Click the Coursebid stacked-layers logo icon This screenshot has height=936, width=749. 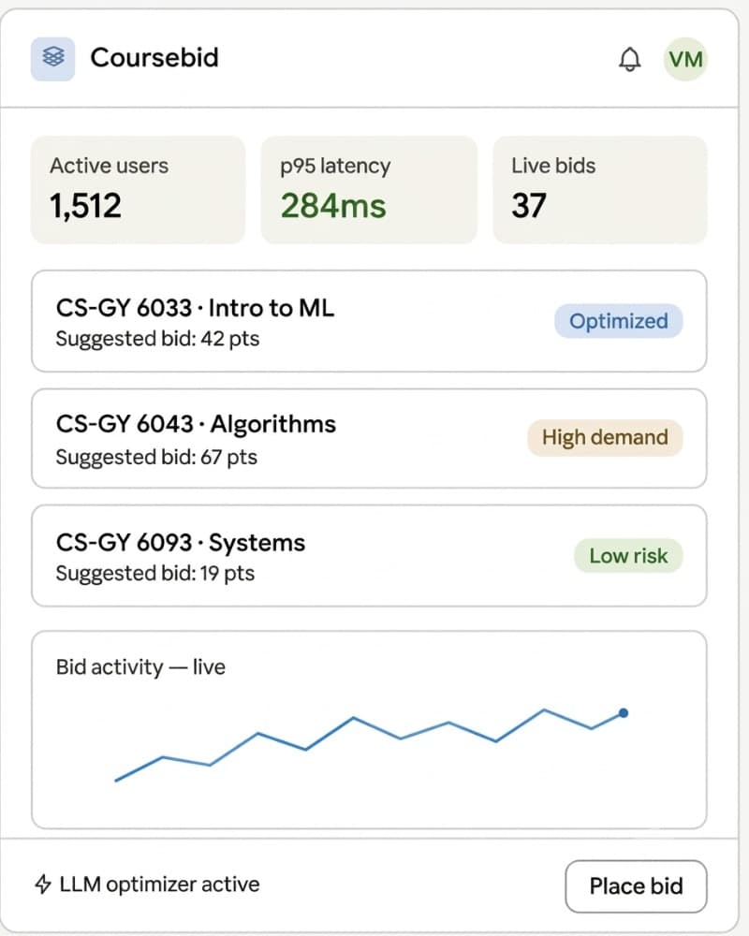point(52,58)
